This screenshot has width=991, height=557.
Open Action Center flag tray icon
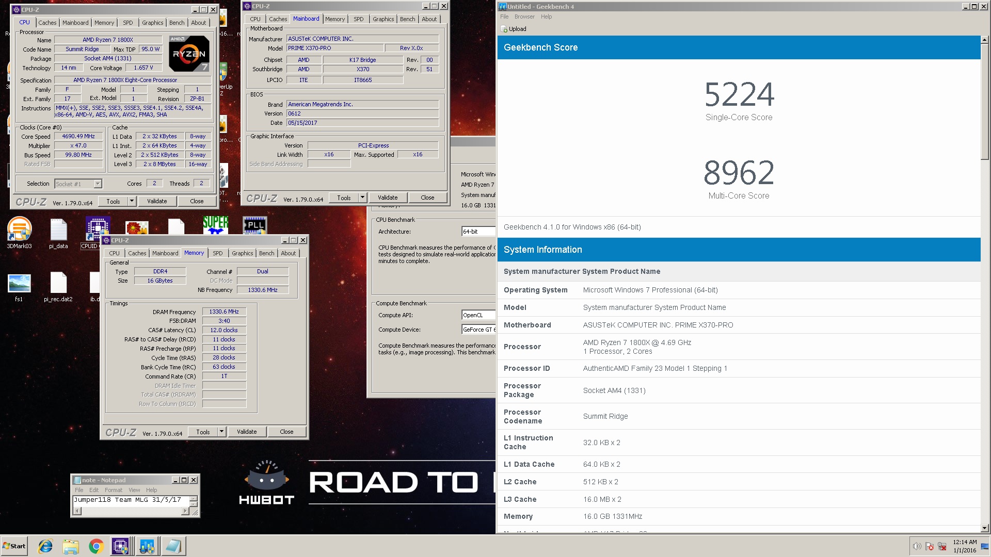tap(930, 546)
